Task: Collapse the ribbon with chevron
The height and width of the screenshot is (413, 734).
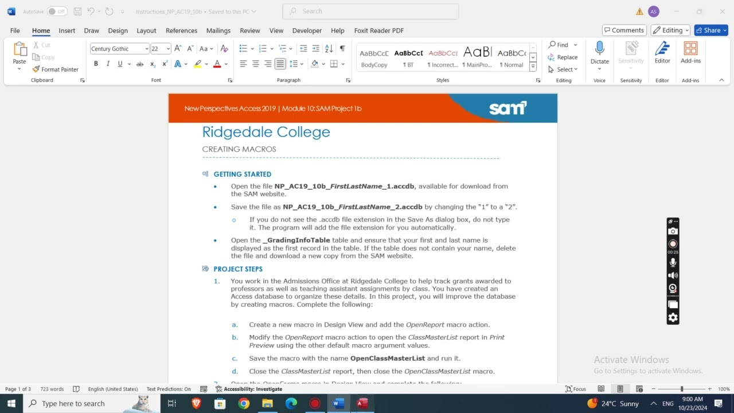Action: tap(721, 80)
